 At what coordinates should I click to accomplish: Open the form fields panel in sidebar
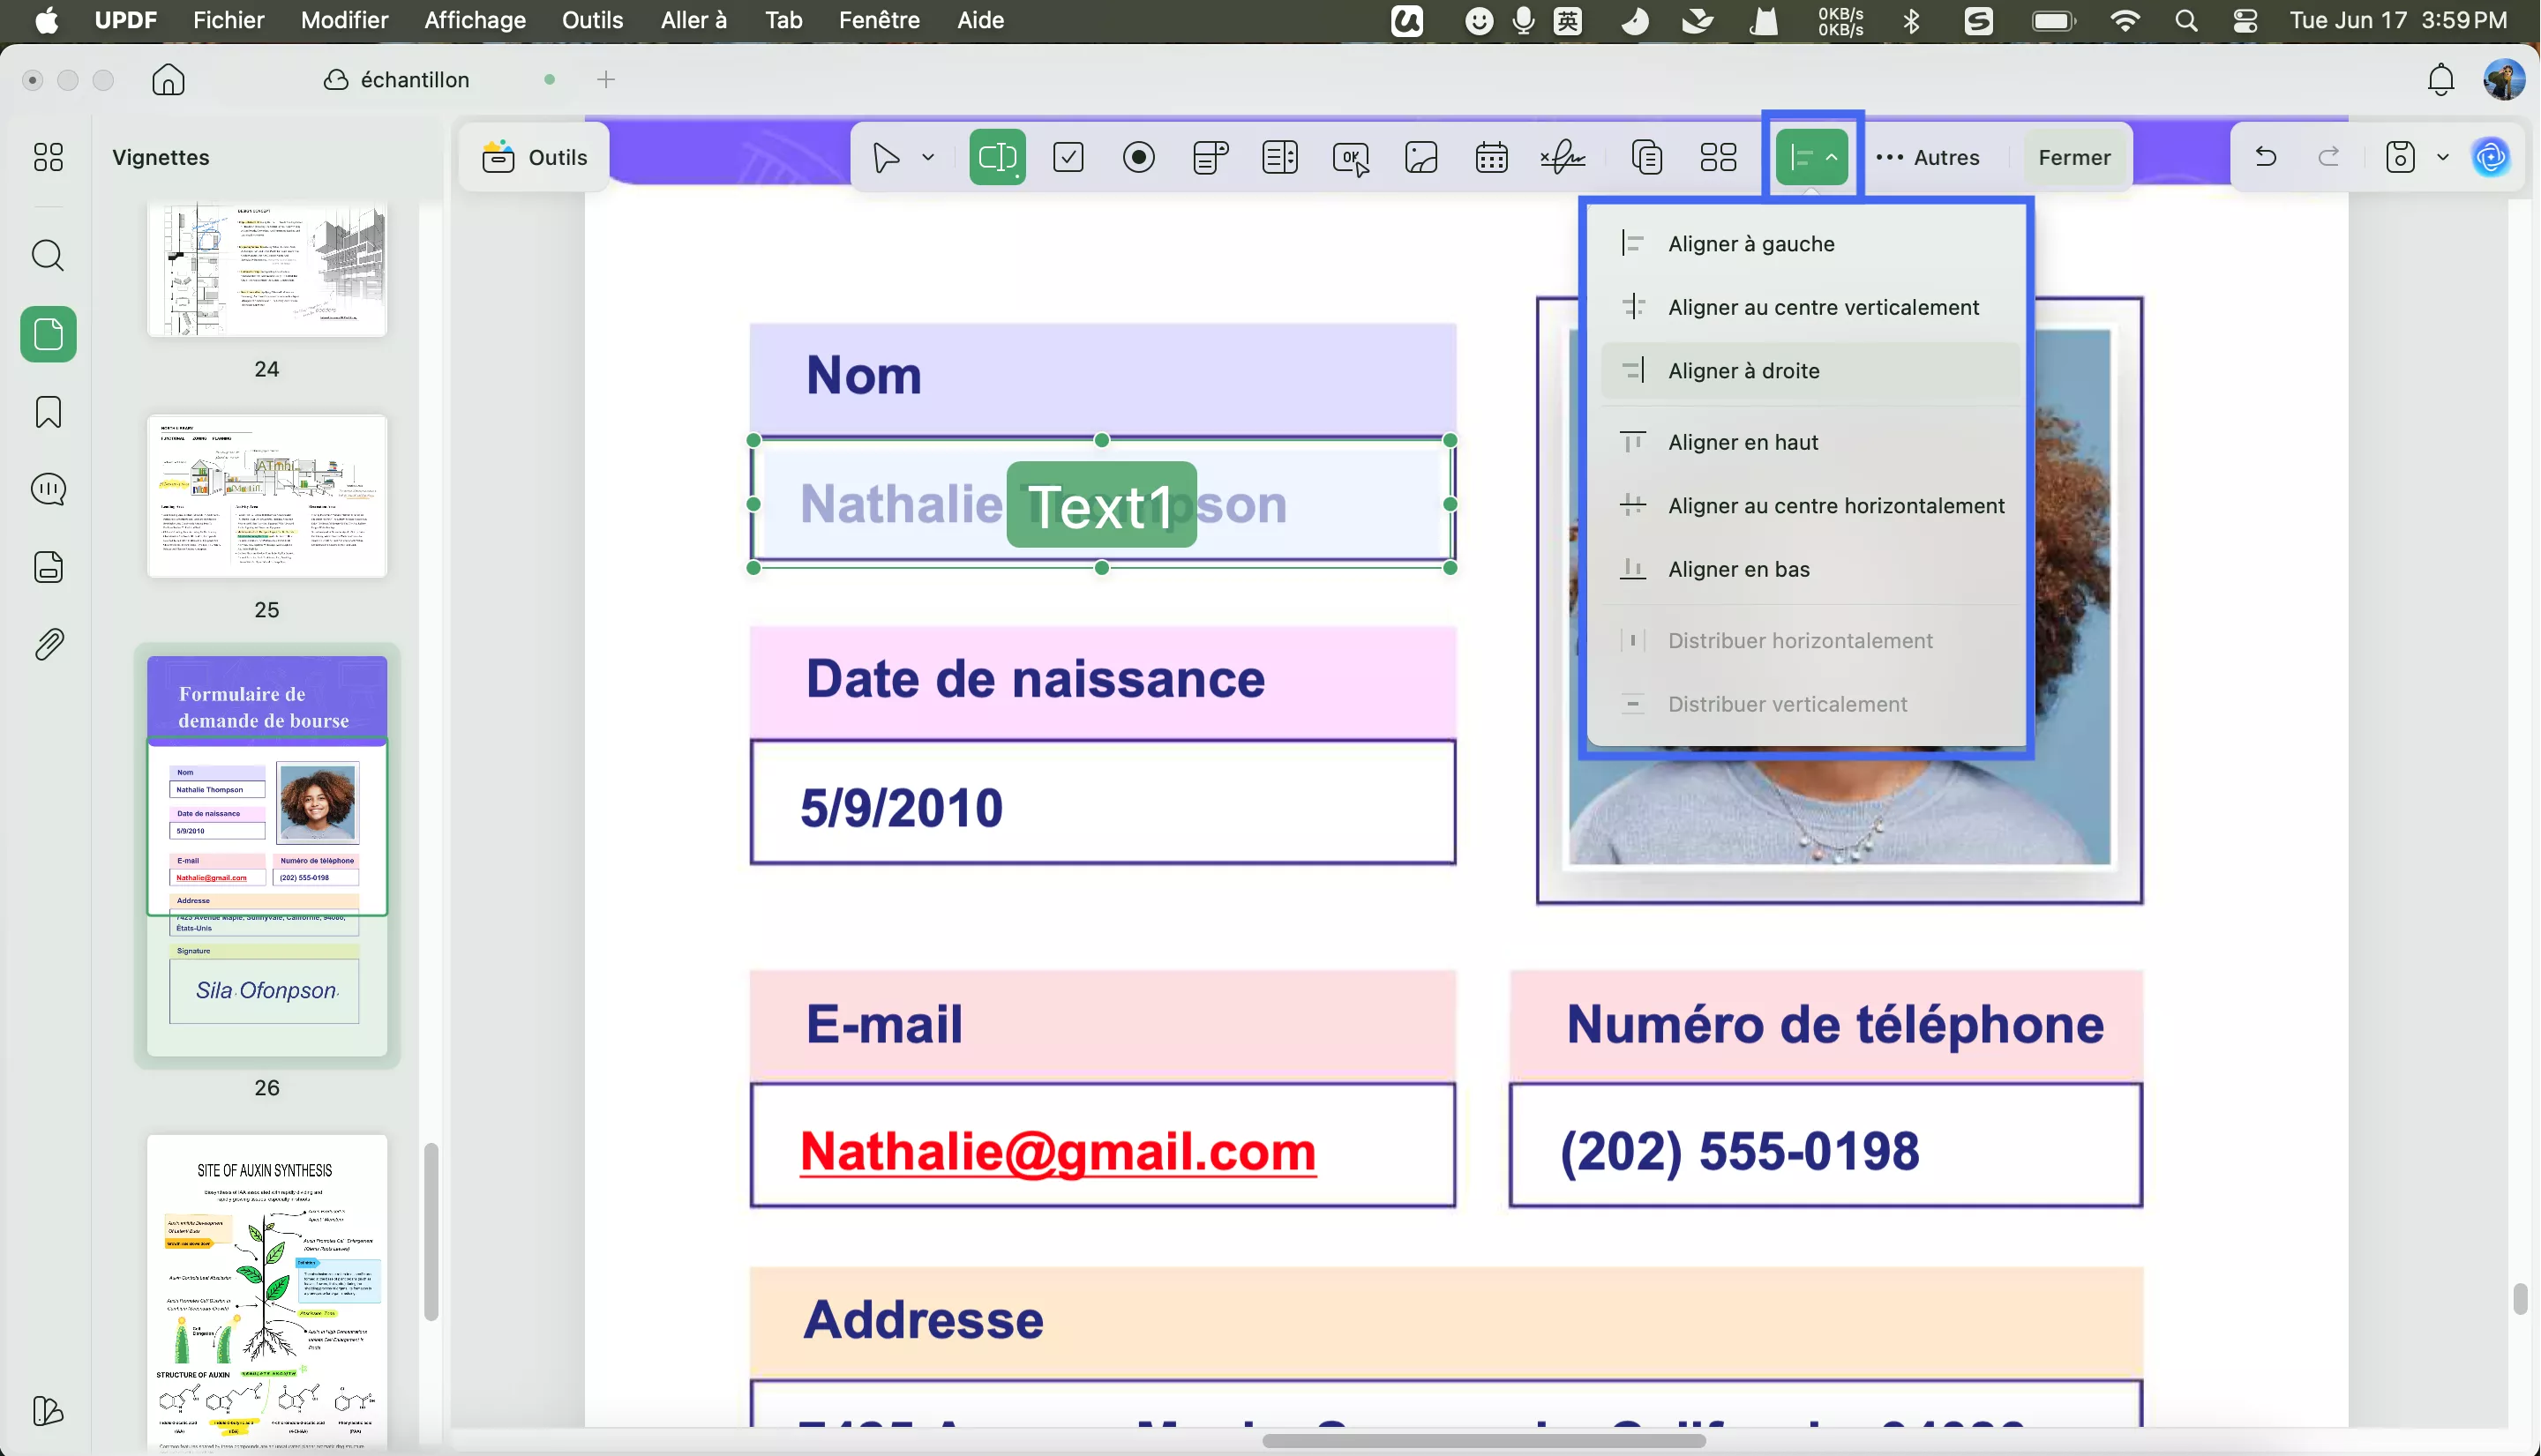[48, 567]
